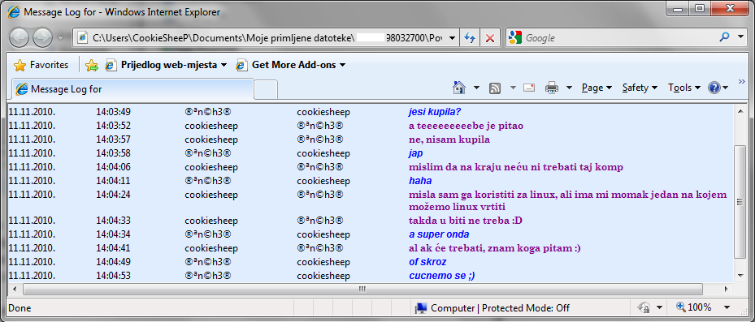Click the Help question mark icon

coord(714,88)
